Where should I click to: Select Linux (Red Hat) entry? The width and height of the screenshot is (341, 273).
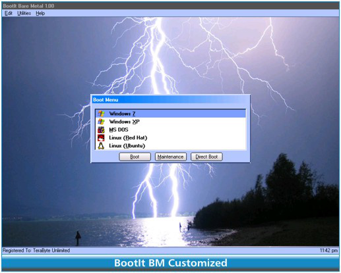coord(128,137)
